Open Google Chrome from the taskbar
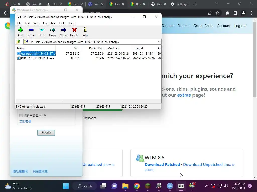The height and width of the screenshot is (192, 257). [137, 186]
